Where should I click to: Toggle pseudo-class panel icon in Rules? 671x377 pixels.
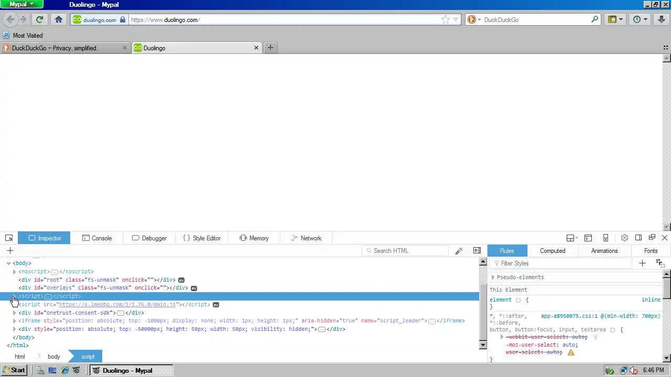click(x=660, y=263)
